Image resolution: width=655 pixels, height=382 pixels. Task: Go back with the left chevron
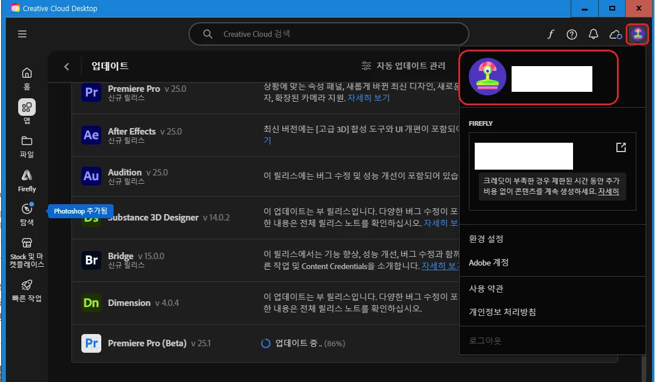pos(66,66)
